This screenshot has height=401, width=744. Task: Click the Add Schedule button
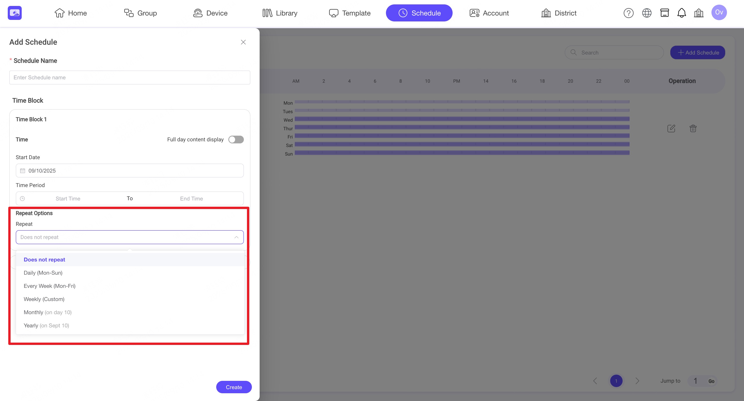[697, 53]
